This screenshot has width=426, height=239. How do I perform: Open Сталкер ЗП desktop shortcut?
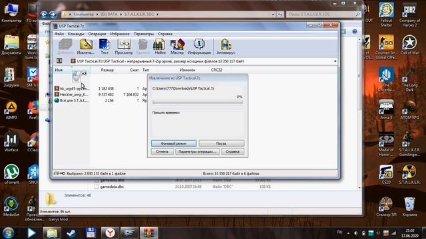(386, 206)
